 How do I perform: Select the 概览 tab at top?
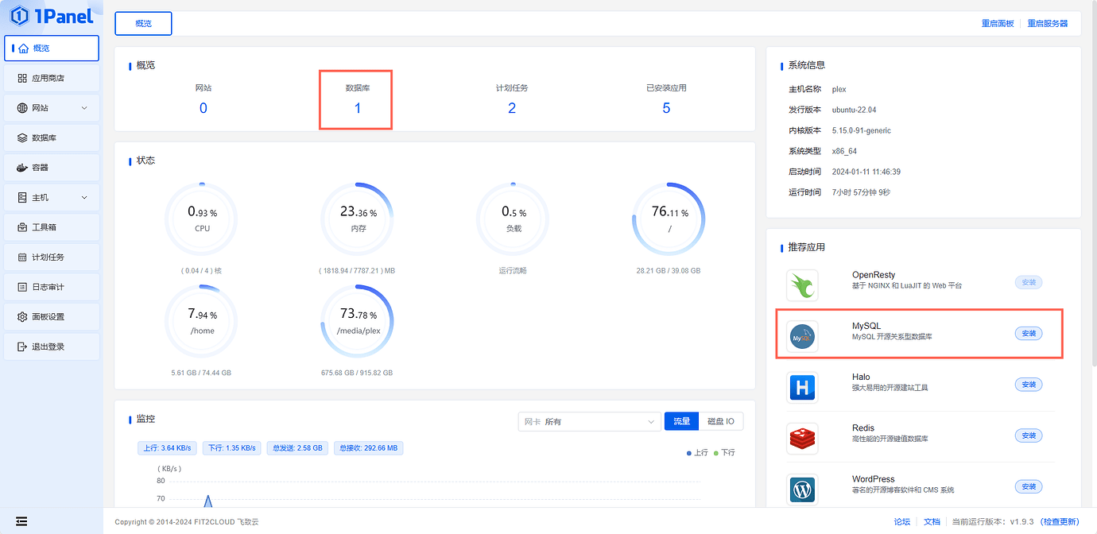point(143,24)
